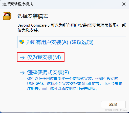
Task: Cancel the installer with 取消 button
Action: tap(113, 104)
